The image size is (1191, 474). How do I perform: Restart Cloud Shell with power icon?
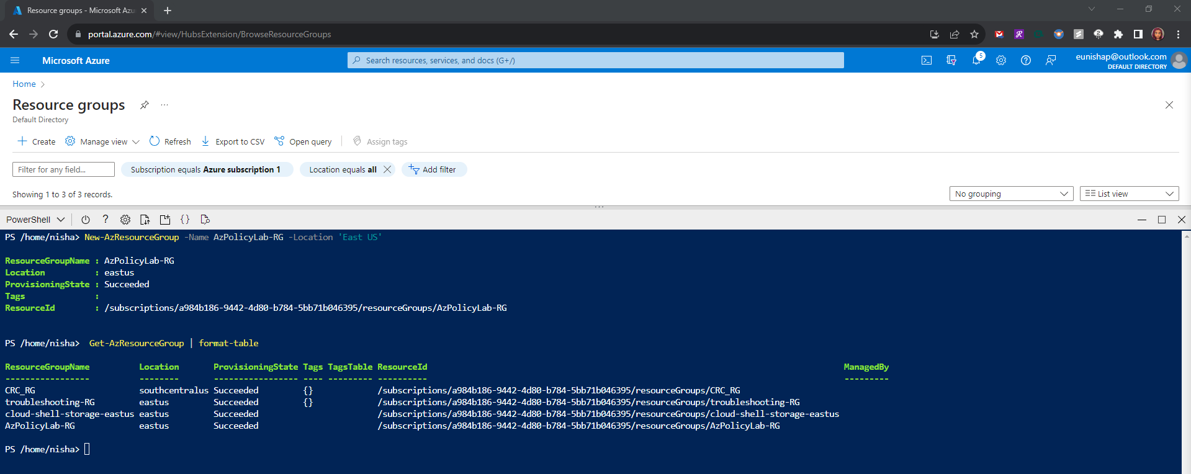86,220
